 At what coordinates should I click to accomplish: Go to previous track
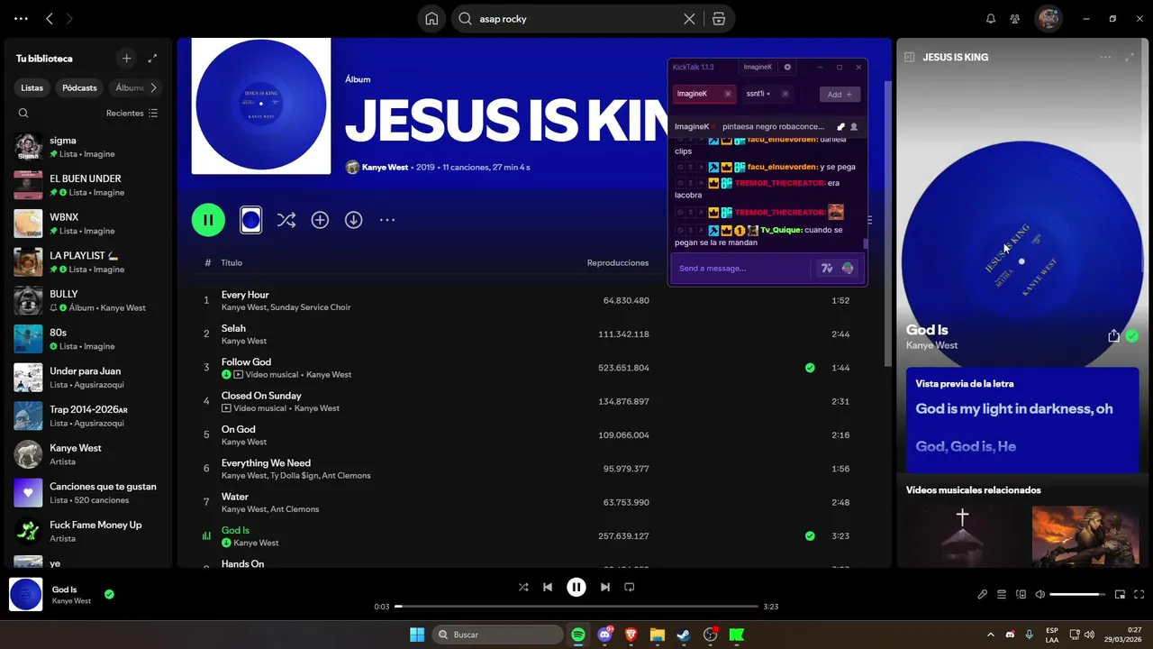(x=548, y=587)
